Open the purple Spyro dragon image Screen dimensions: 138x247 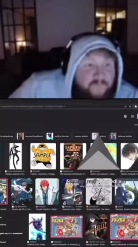click(37, 227)
